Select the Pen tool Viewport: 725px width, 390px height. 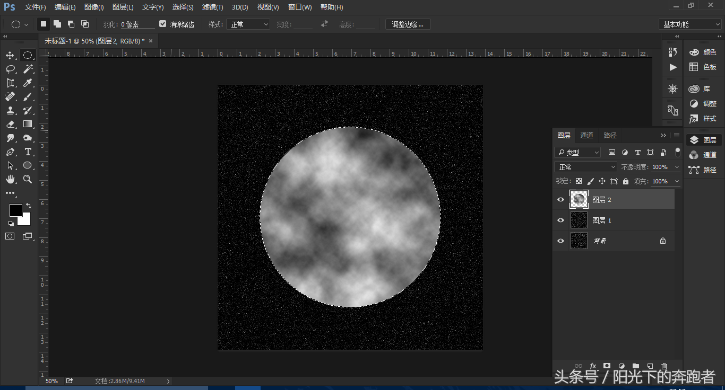[10, 152]
